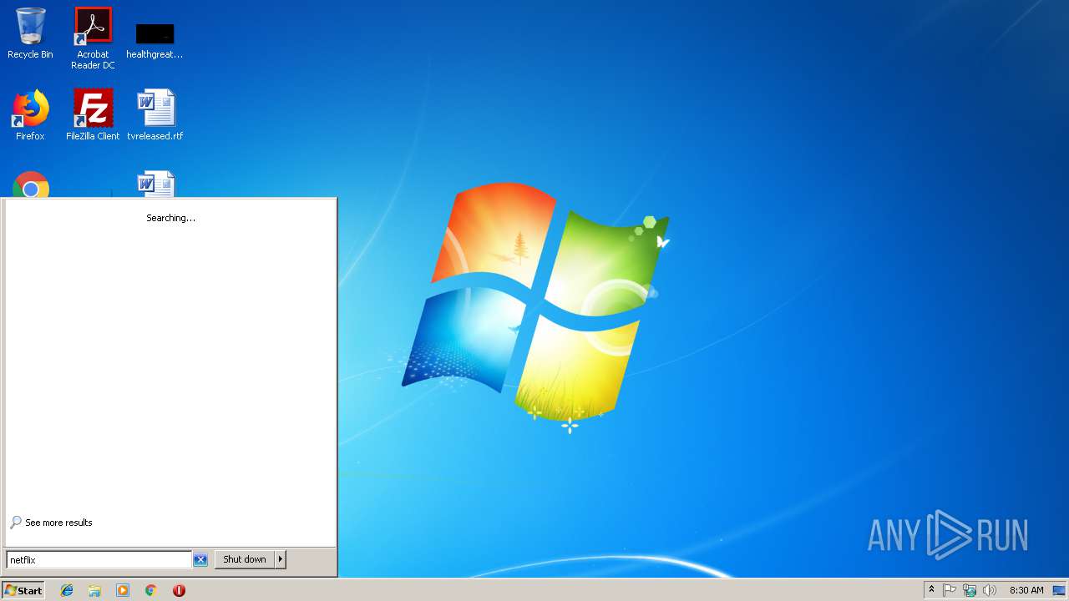The image size is (1069, 601).
Task: Click the Start button
Action: 23,590
